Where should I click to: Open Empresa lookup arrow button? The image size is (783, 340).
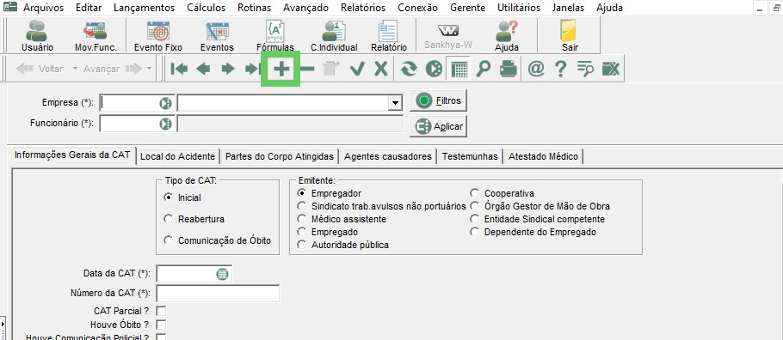tap(165, 103)
